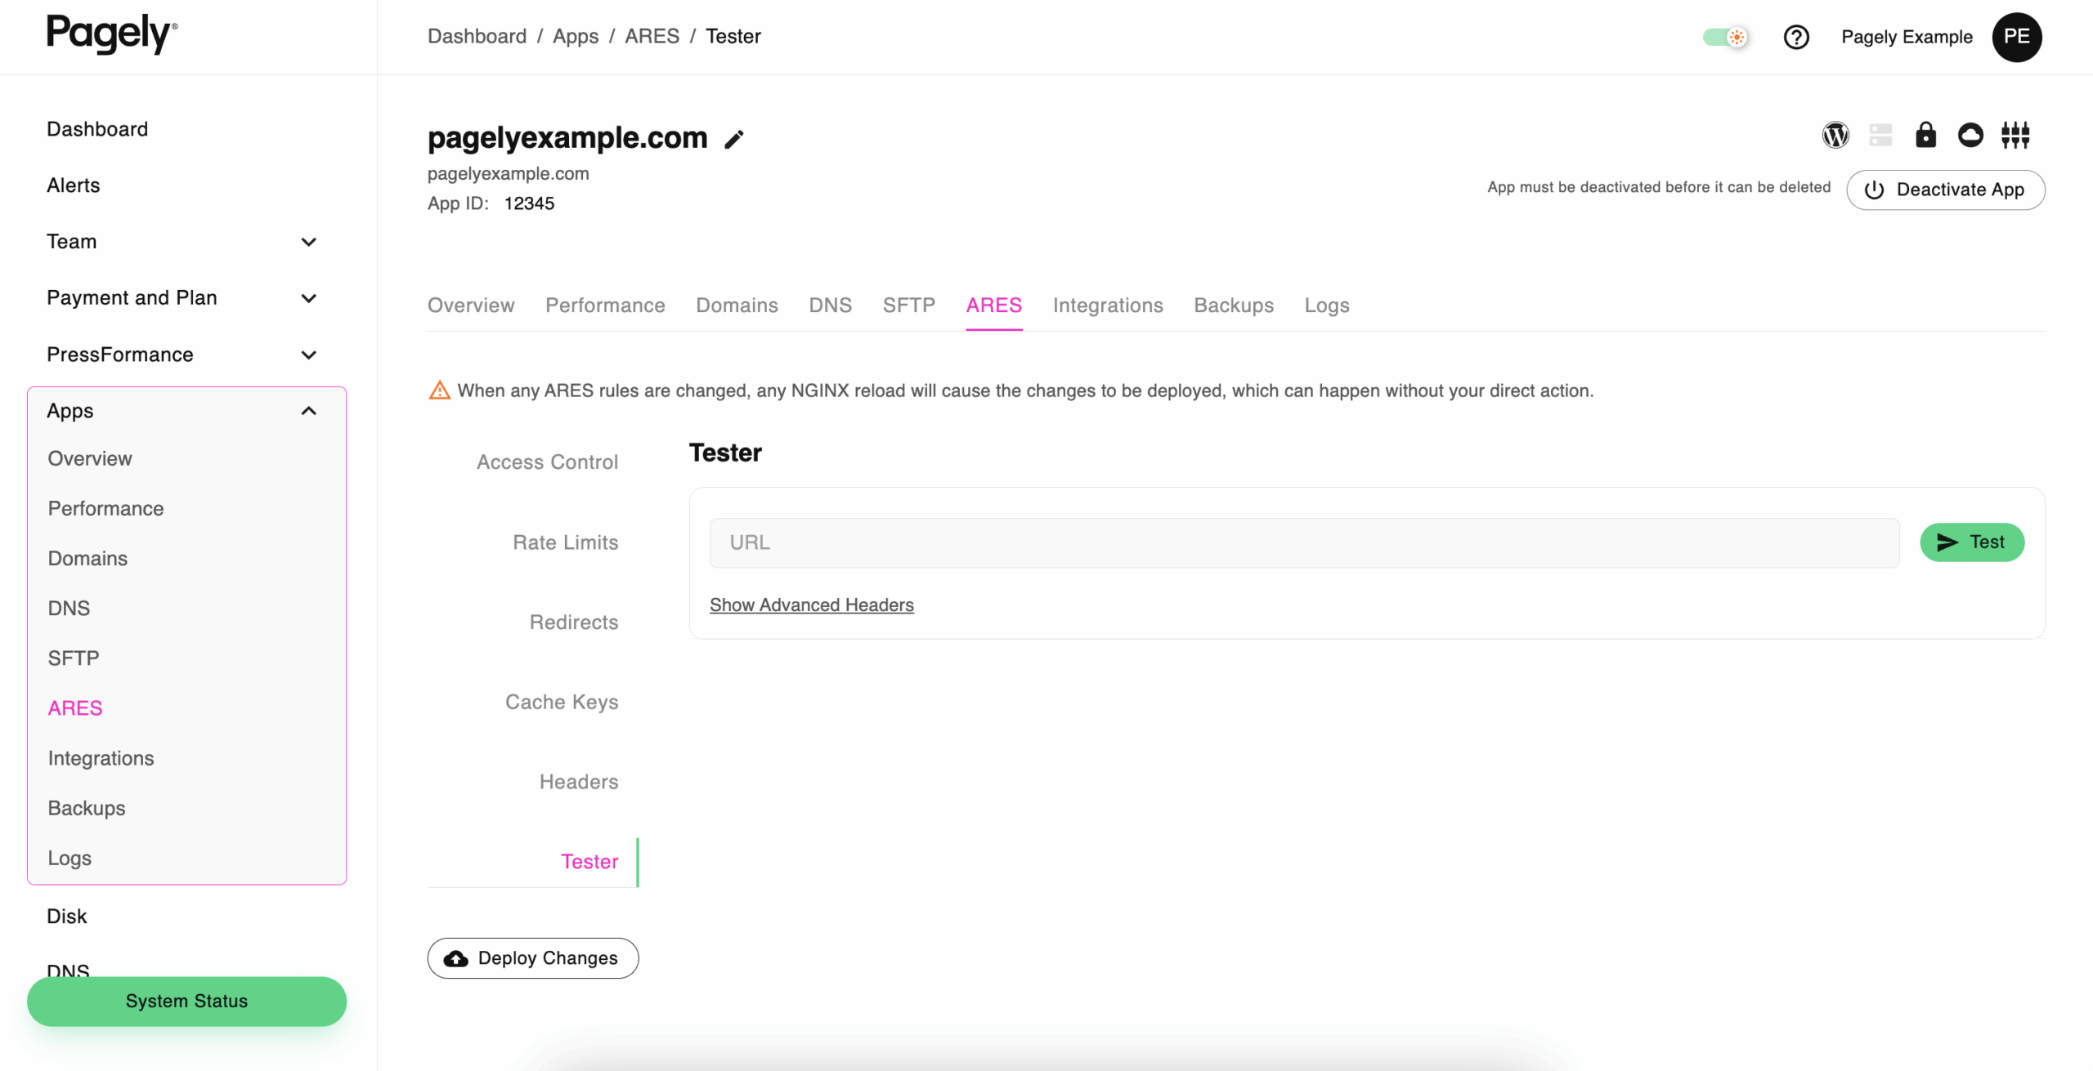The height and width of the screenshot is (1071, 2093).
Task: Click the padlock icon
Action: point(1925,135)
